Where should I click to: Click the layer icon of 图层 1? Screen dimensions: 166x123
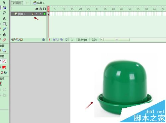tap(16, 14)
